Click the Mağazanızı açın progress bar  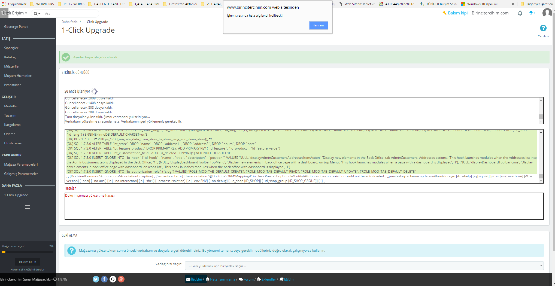28,252
